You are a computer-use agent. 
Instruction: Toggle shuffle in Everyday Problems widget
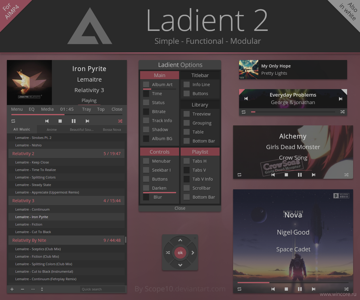(x=342, y=112)
